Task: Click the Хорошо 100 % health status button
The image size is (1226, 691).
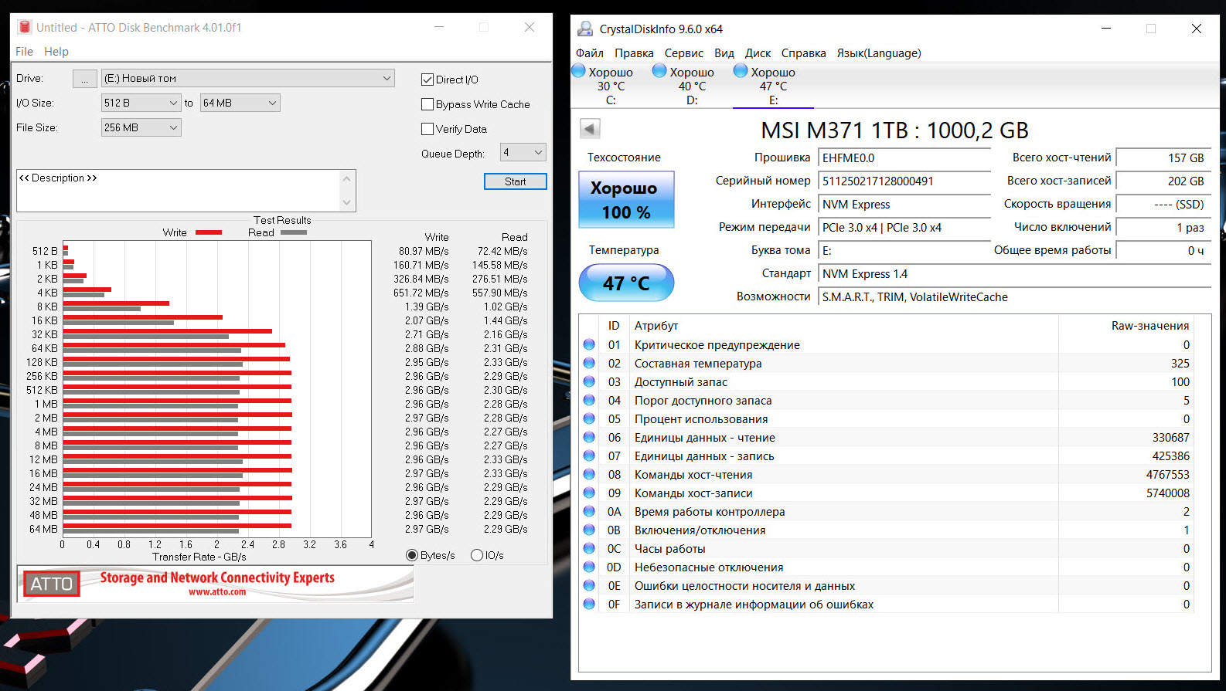Action: click(x=626, y=200)
